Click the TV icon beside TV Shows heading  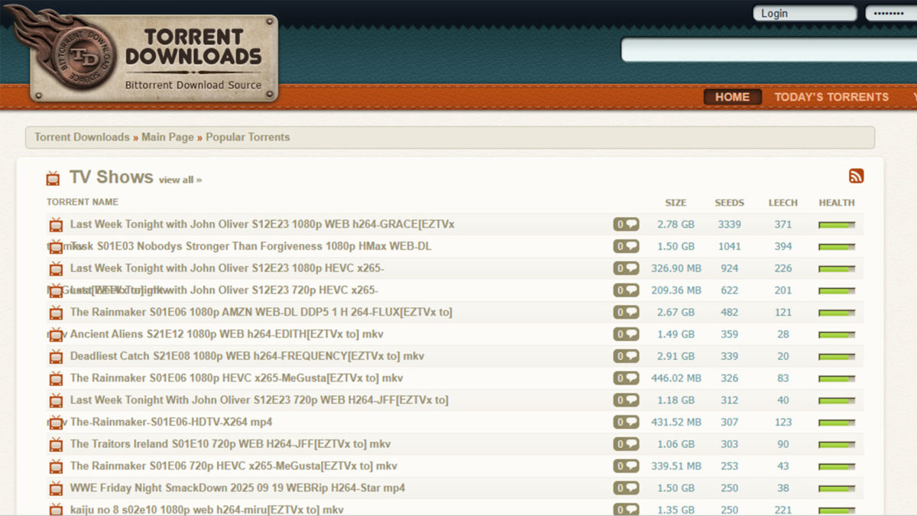tap(53, 178)
